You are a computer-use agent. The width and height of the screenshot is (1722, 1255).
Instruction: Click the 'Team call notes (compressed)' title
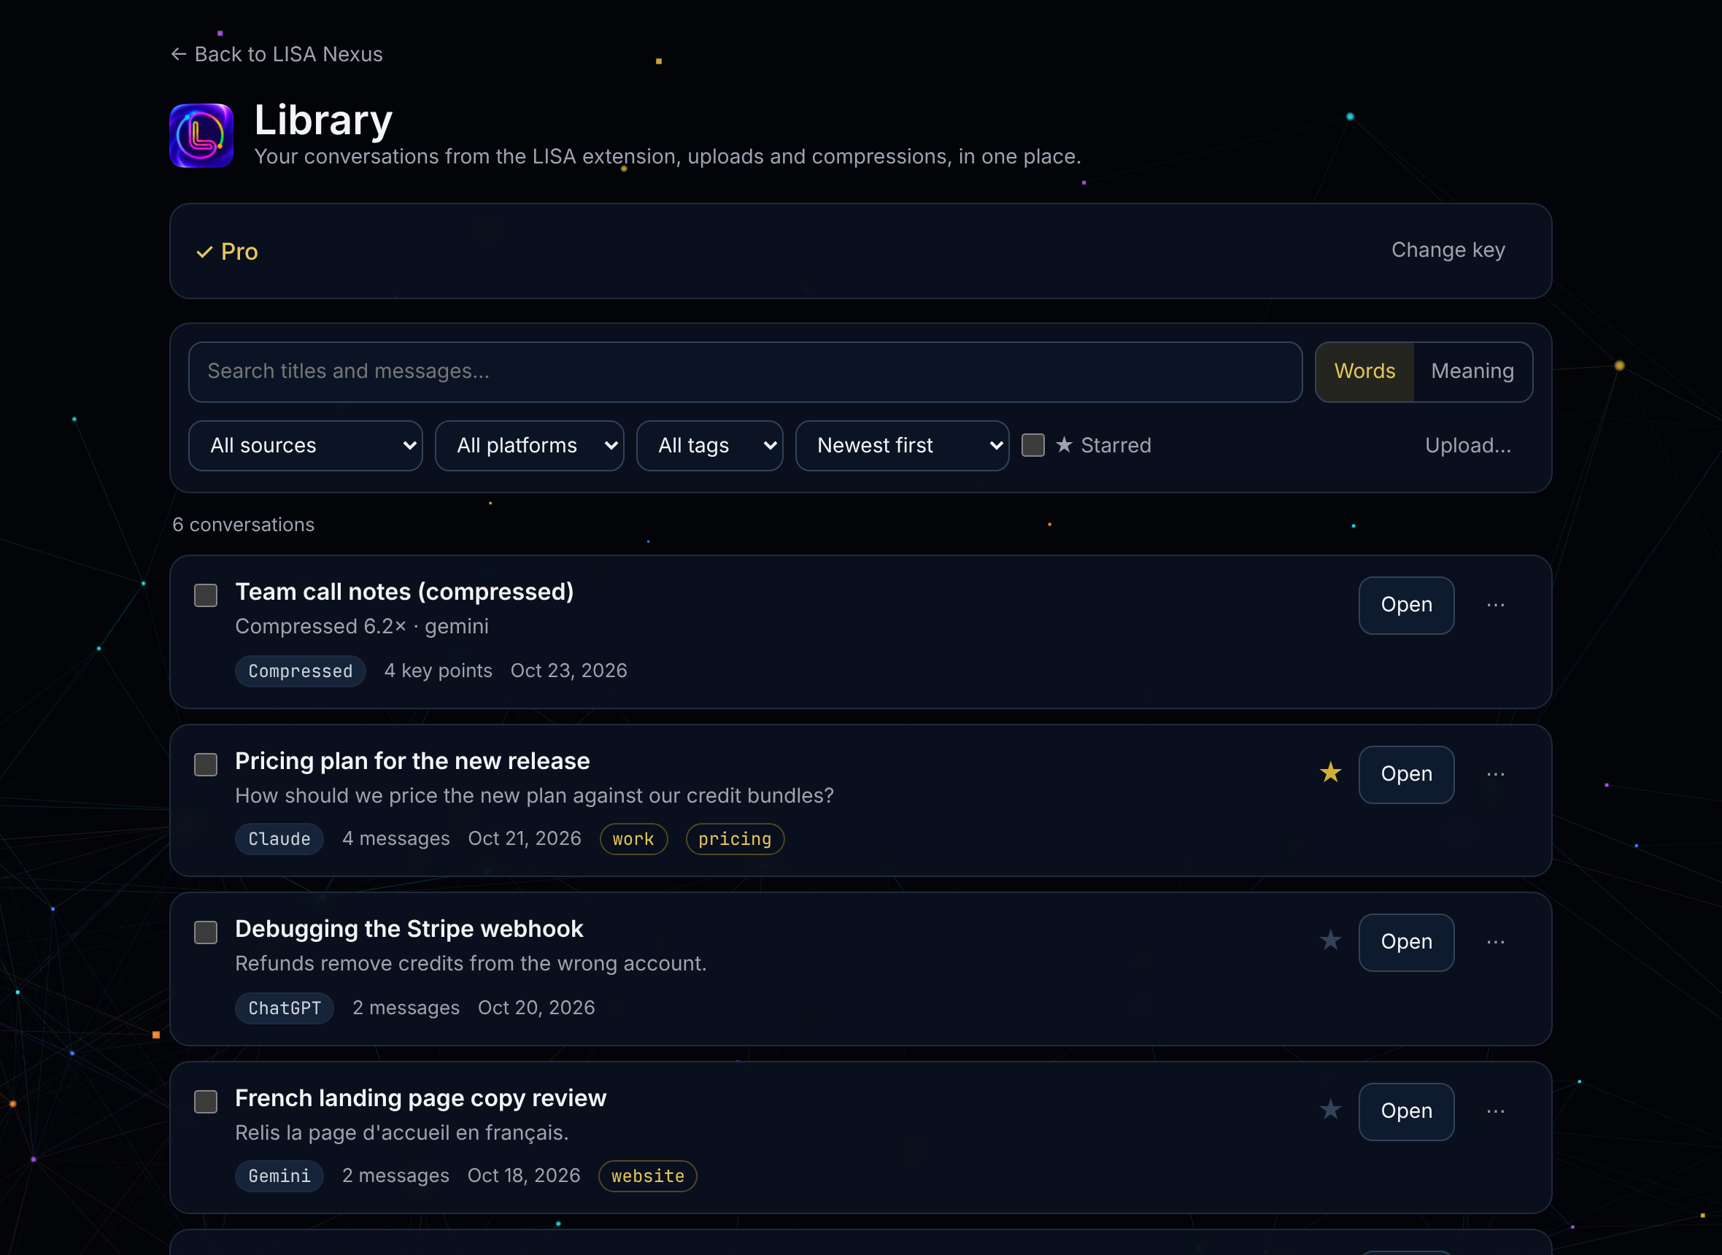404,592
